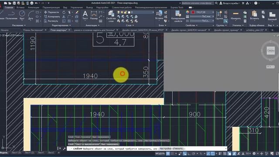Image resolution: width=279 pixels, height=157 pixels.
Task: Click the Paste (Вставить) clipboard icon
Action: point(255,15)
